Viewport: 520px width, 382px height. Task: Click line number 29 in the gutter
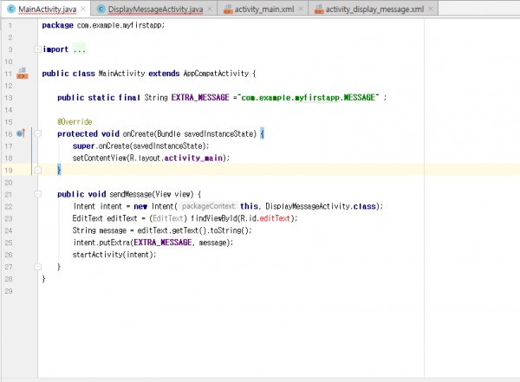point(9,291)
